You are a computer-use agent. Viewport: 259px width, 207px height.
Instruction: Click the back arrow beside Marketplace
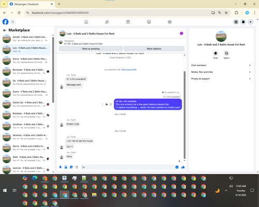point(5,31)
